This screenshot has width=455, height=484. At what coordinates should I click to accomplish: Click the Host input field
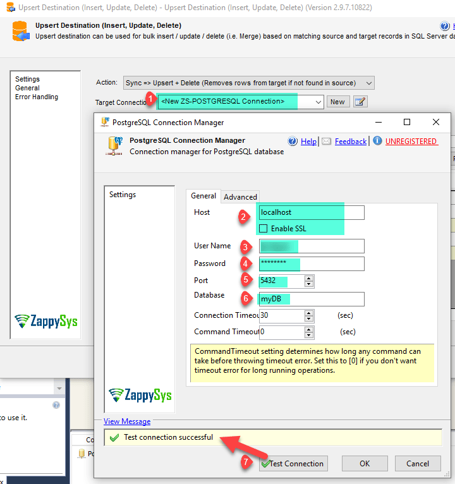(x=312, y=212)
